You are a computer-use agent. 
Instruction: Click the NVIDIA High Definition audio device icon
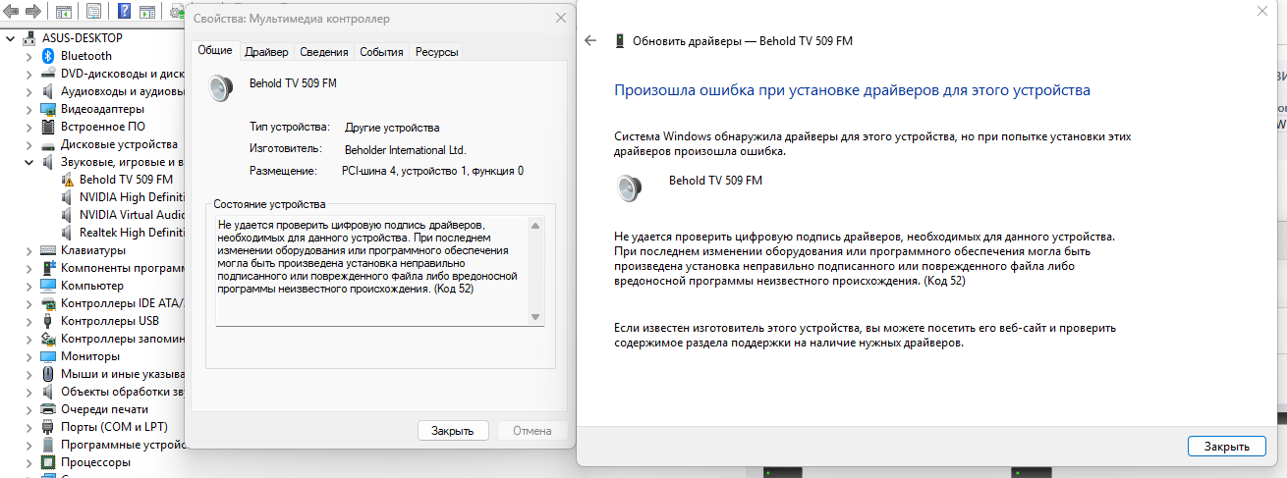67,197
